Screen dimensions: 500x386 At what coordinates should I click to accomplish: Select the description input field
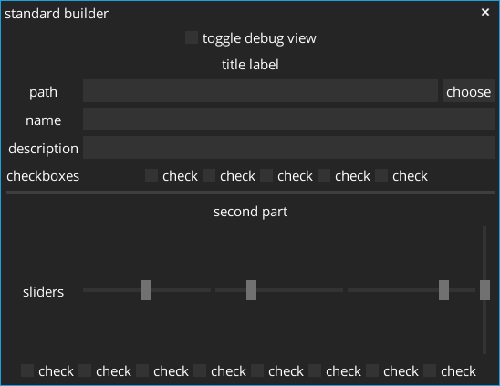click(288, 148)
